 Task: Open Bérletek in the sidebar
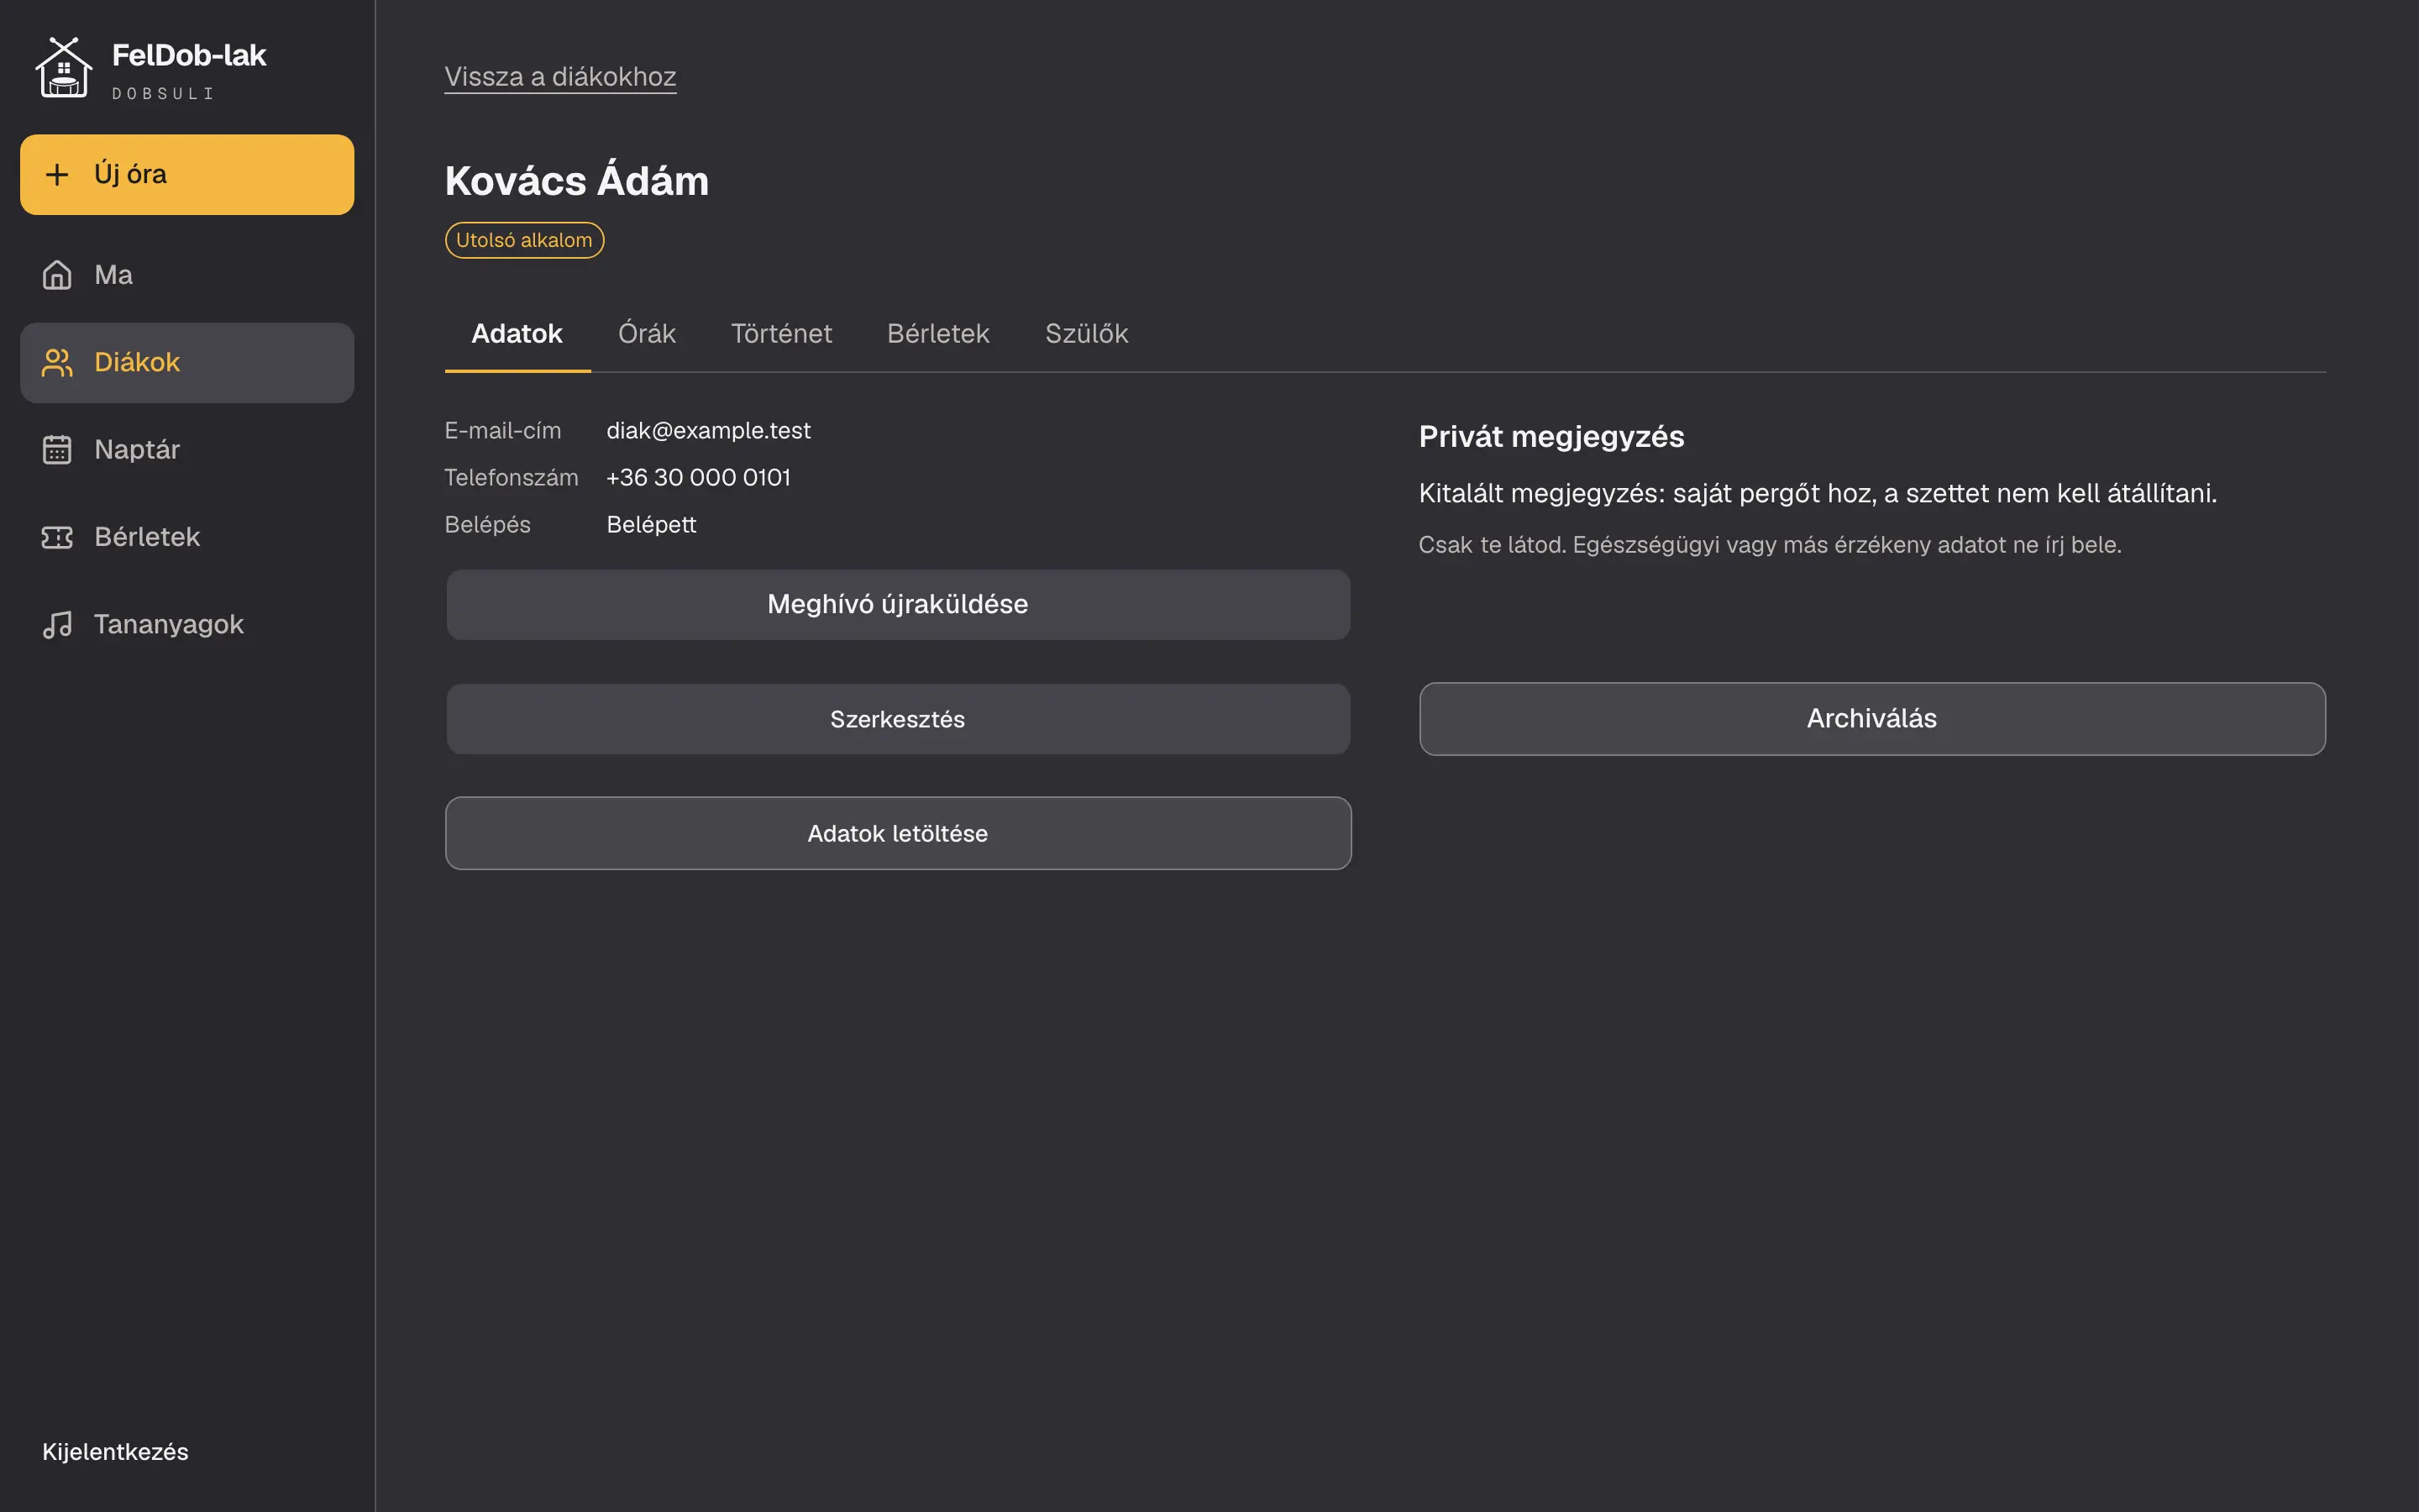point(187,538)
